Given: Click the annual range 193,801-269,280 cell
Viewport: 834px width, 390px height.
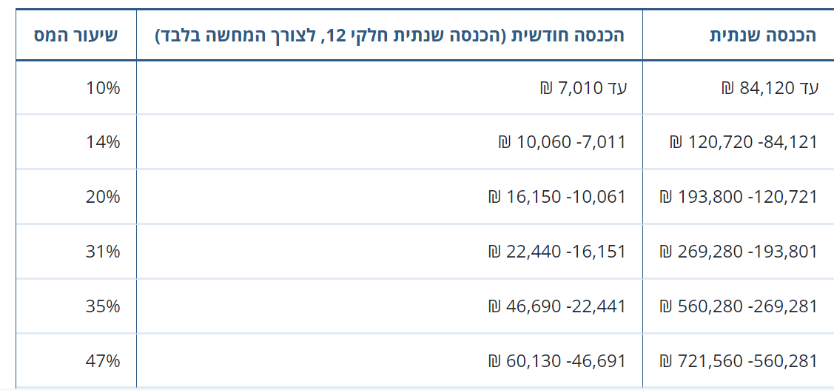Looking at the screenshot, I should click(x=739, y=252).
